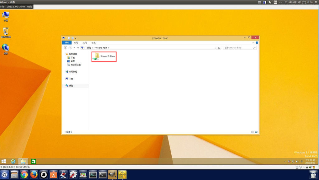Open the System Monitor dock icon
319x180 pixels.
93,175
